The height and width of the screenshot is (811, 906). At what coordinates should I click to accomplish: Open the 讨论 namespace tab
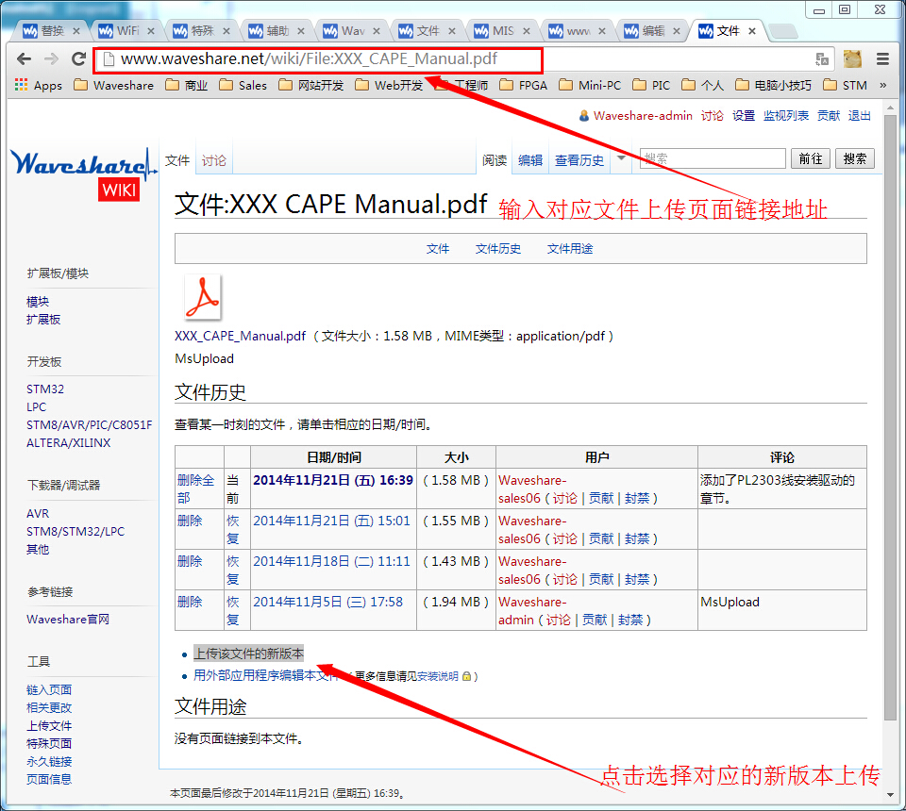pos(214,160)
